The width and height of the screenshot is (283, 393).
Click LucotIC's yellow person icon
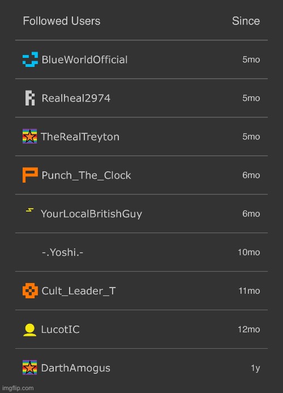(x=30, y=329)
